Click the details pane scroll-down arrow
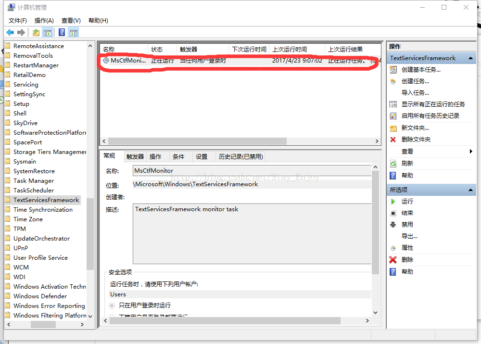The height and width of the screenshot is (344, 481). (376, 312)
